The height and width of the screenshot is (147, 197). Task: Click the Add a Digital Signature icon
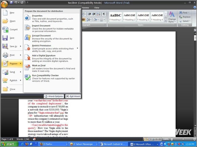pyautogui.click(x=27, y=57)
